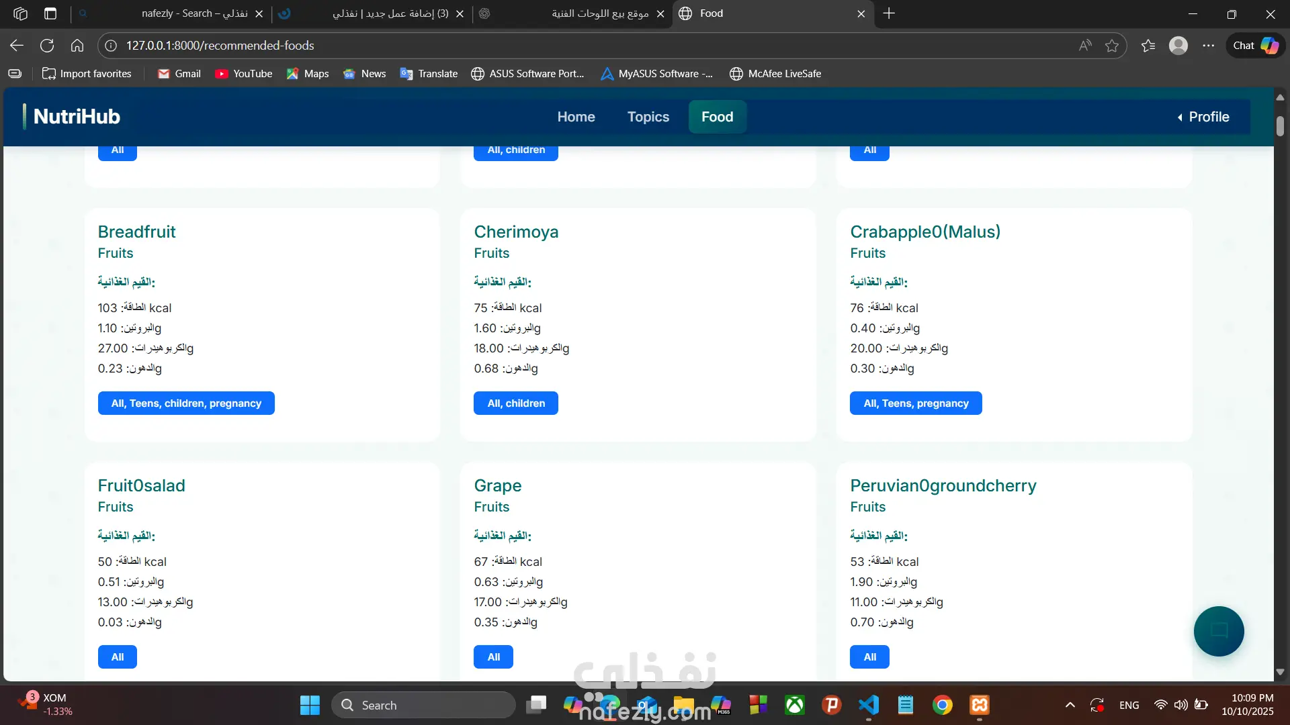Open browser profile avatar icon
The image size is (1290, 725).
point(1178,46)
